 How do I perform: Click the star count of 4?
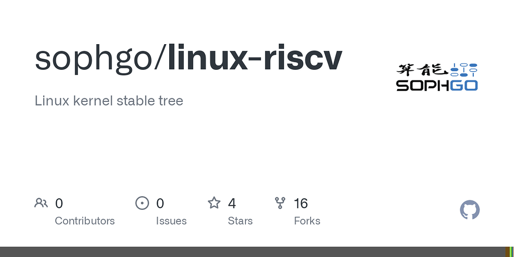231,203
